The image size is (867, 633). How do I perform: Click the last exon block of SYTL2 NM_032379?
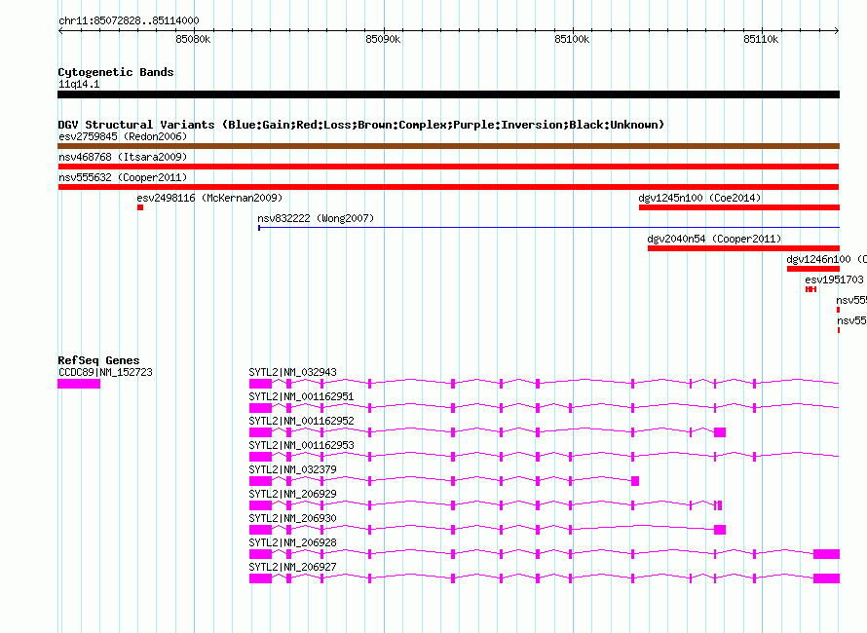click(x=635, y=481)
